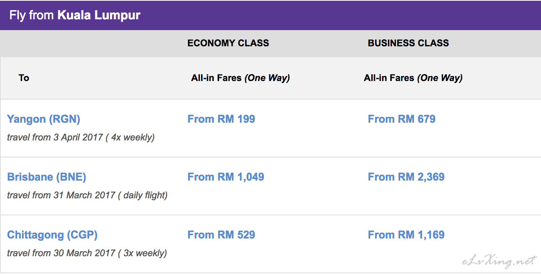Click the Economy Class column header
Screen dimensions: 541x274
pos(228,43)
